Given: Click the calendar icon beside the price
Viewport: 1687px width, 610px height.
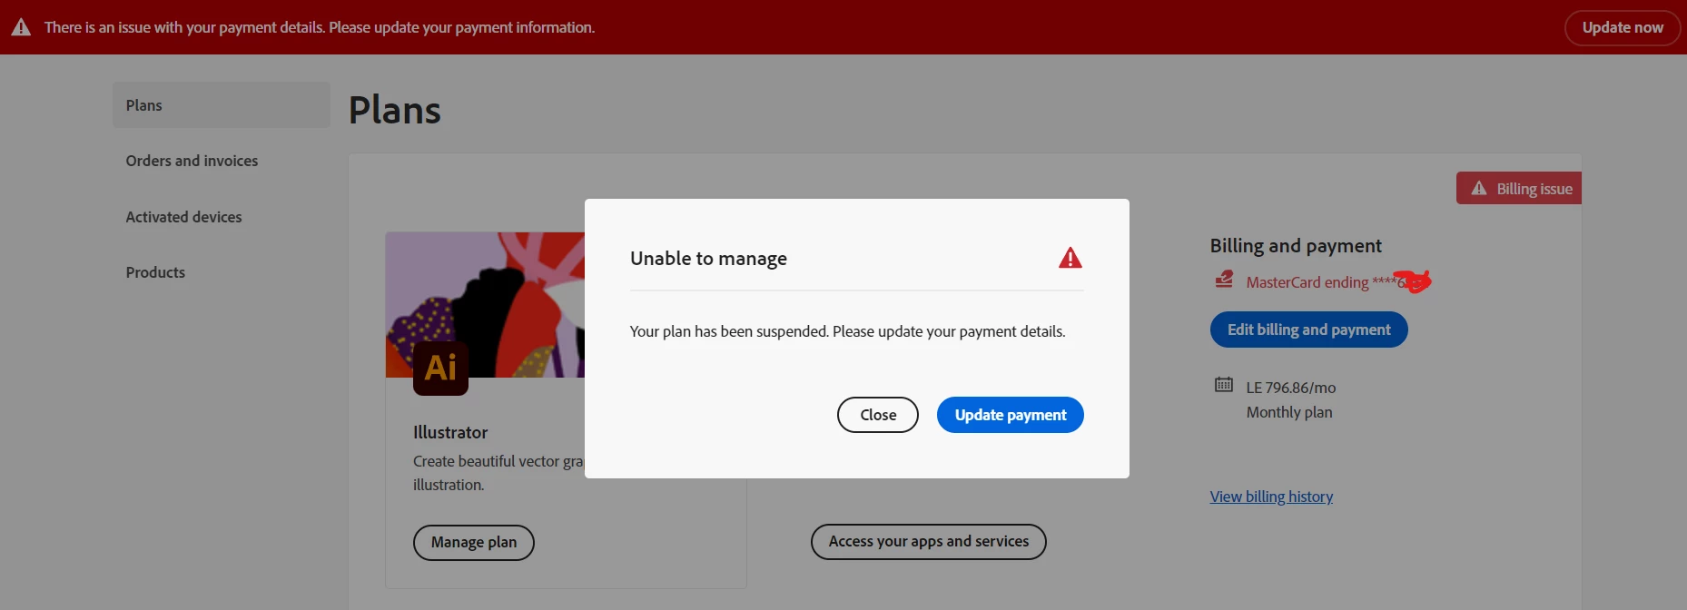Looking at the screenshot, I should point(1224,385).
